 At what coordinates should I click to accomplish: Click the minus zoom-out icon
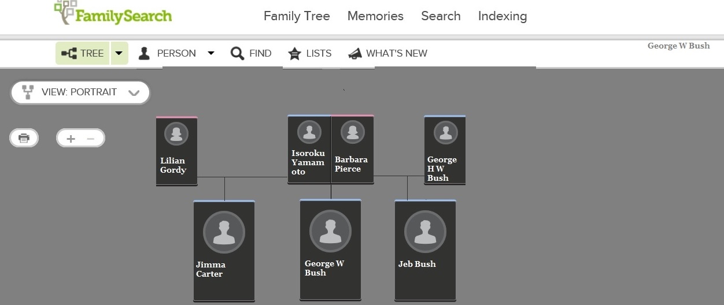click(x=90, y=139)
